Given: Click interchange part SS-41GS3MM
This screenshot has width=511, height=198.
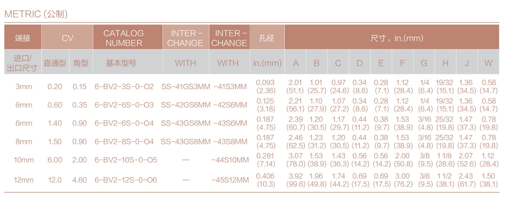Looking at the screenshot, I should click(185, 87).
